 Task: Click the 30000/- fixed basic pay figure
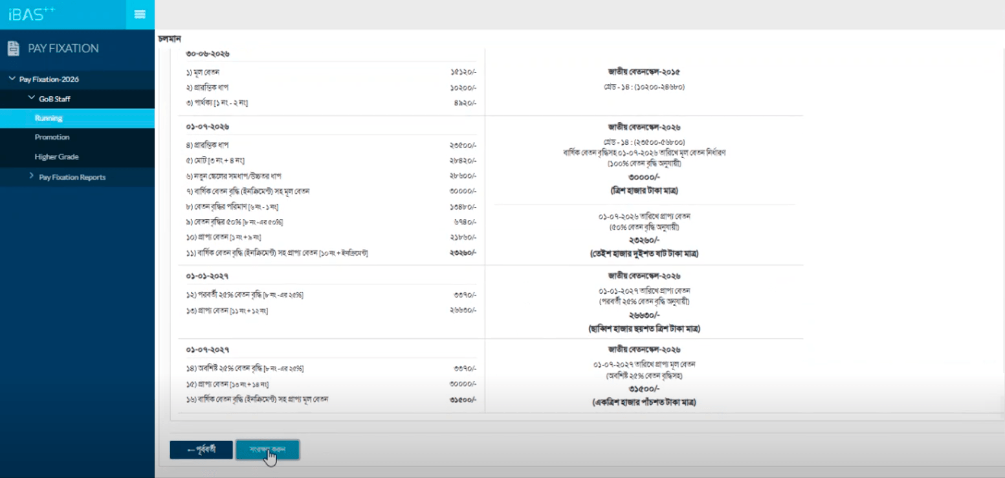tap(644, 177)
